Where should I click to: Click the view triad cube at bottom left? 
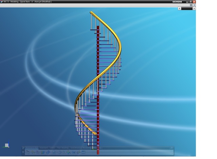7,145
